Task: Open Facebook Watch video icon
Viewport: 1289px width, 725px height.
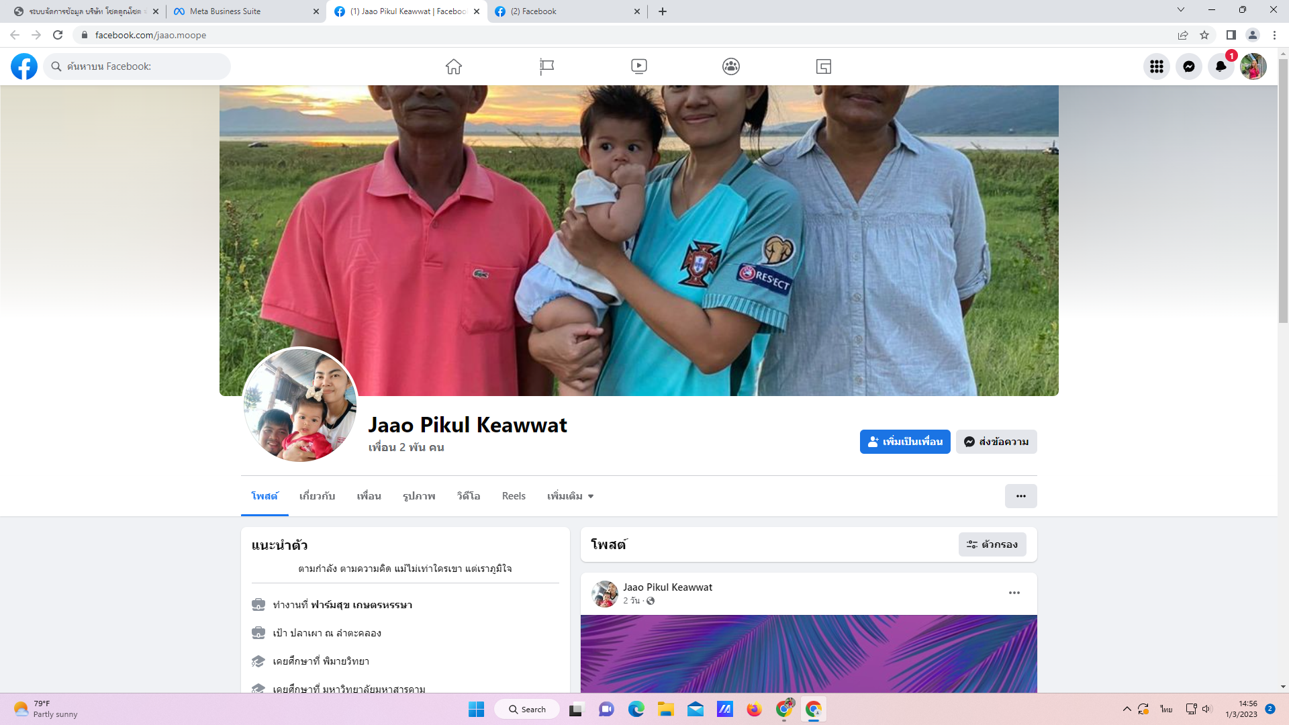Action: point(638,66)
